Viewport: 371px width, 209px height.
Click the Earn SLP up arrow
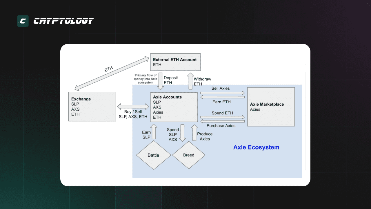click(154, 131)
